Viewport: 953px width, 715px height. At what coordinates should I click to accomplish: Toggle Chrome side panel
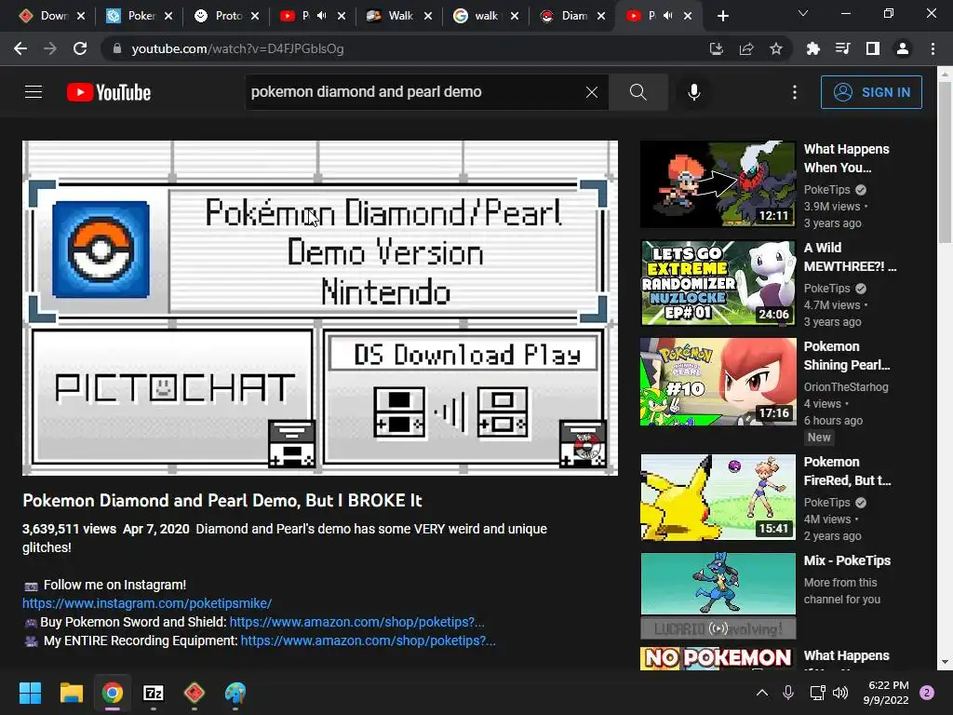873,48
